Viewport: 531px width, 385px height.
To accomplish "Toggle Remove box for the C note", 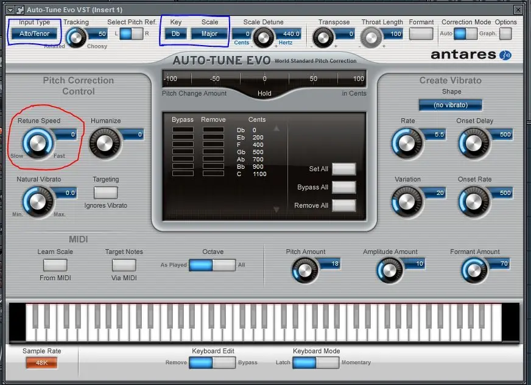I will 213,174.
